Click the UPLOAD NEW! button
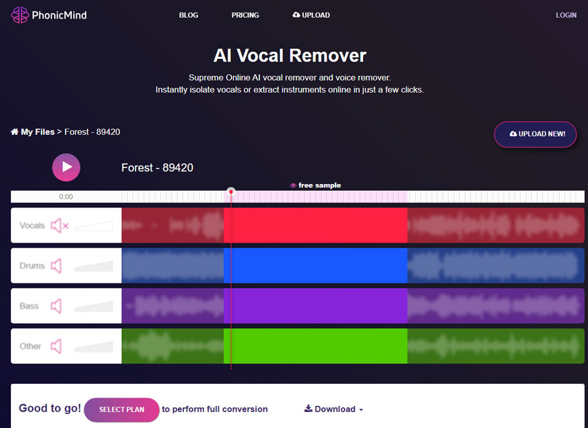This screenshot has width=588, height=428. [535, 134]
